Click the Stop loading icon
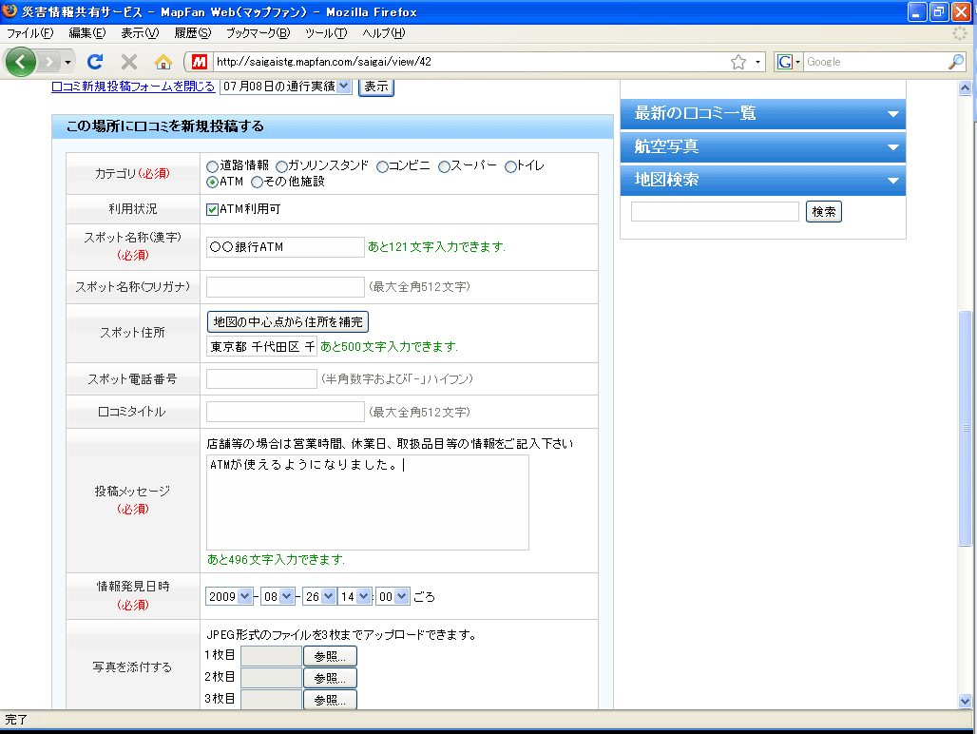The height and width of the screenshot is (734, 977). pyautogui.click(x=127, y=61)
